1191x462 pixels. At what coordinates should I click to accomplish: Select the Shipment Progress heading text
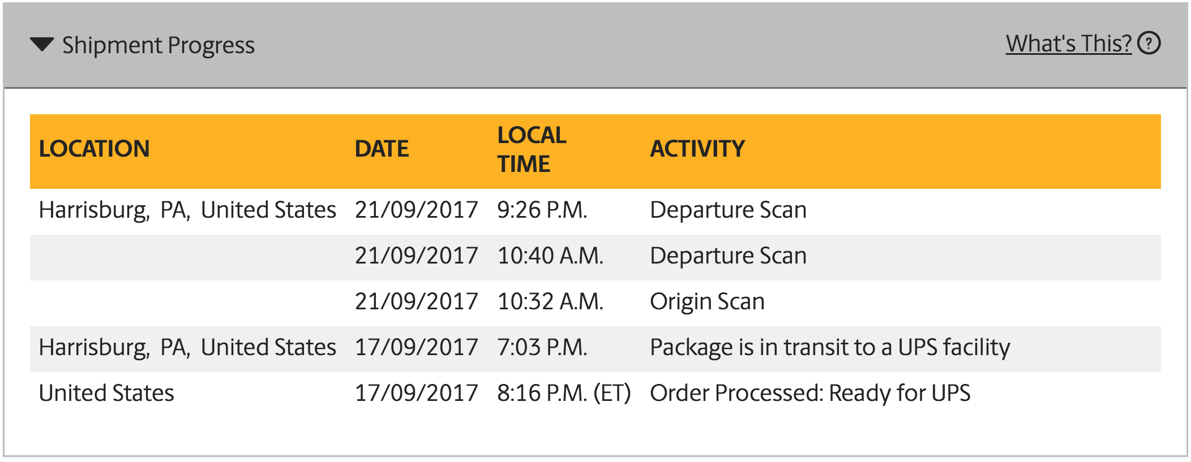click(x=158, y=45)
